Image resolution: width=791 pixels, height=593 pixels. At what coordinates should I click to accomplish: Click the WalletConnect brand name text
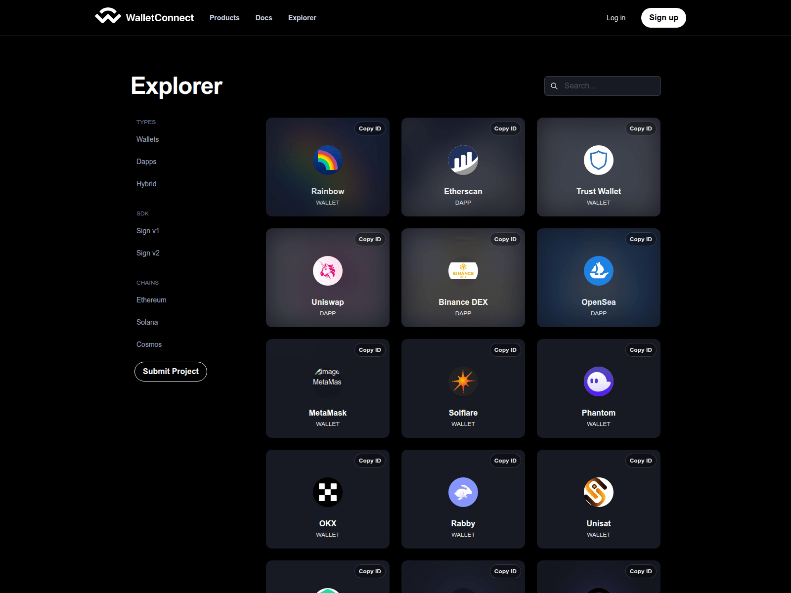160,18
